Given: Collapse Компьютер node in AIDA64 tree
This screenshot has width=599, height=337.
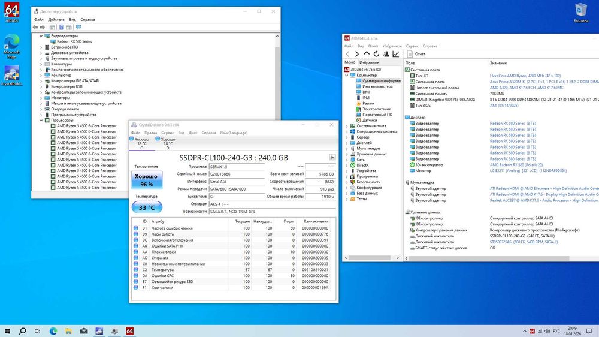Looking at the screenshot, I should pyautogui.click(x=347, y=76).
